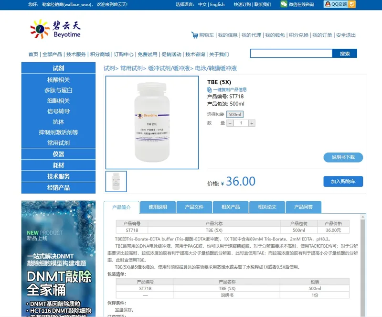Click the 搜索 search button
The image size is (382, 317).
[345, 54]
